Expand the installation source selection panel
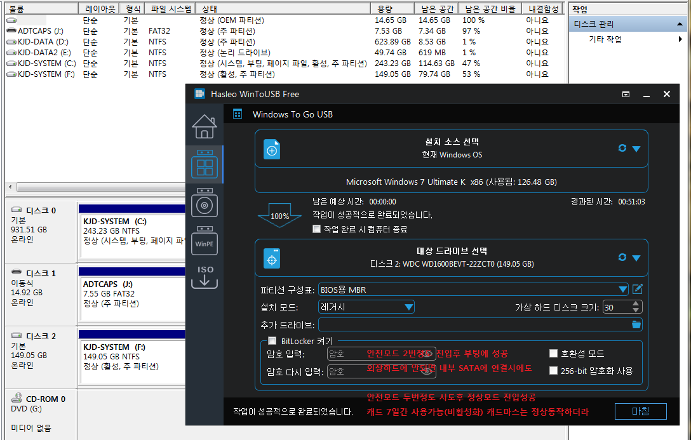 (x=636, y=149)
